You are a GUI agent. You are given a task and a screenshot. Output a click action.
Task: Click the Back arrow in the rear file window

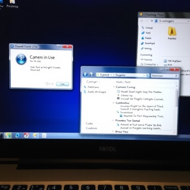coord(142,21)
